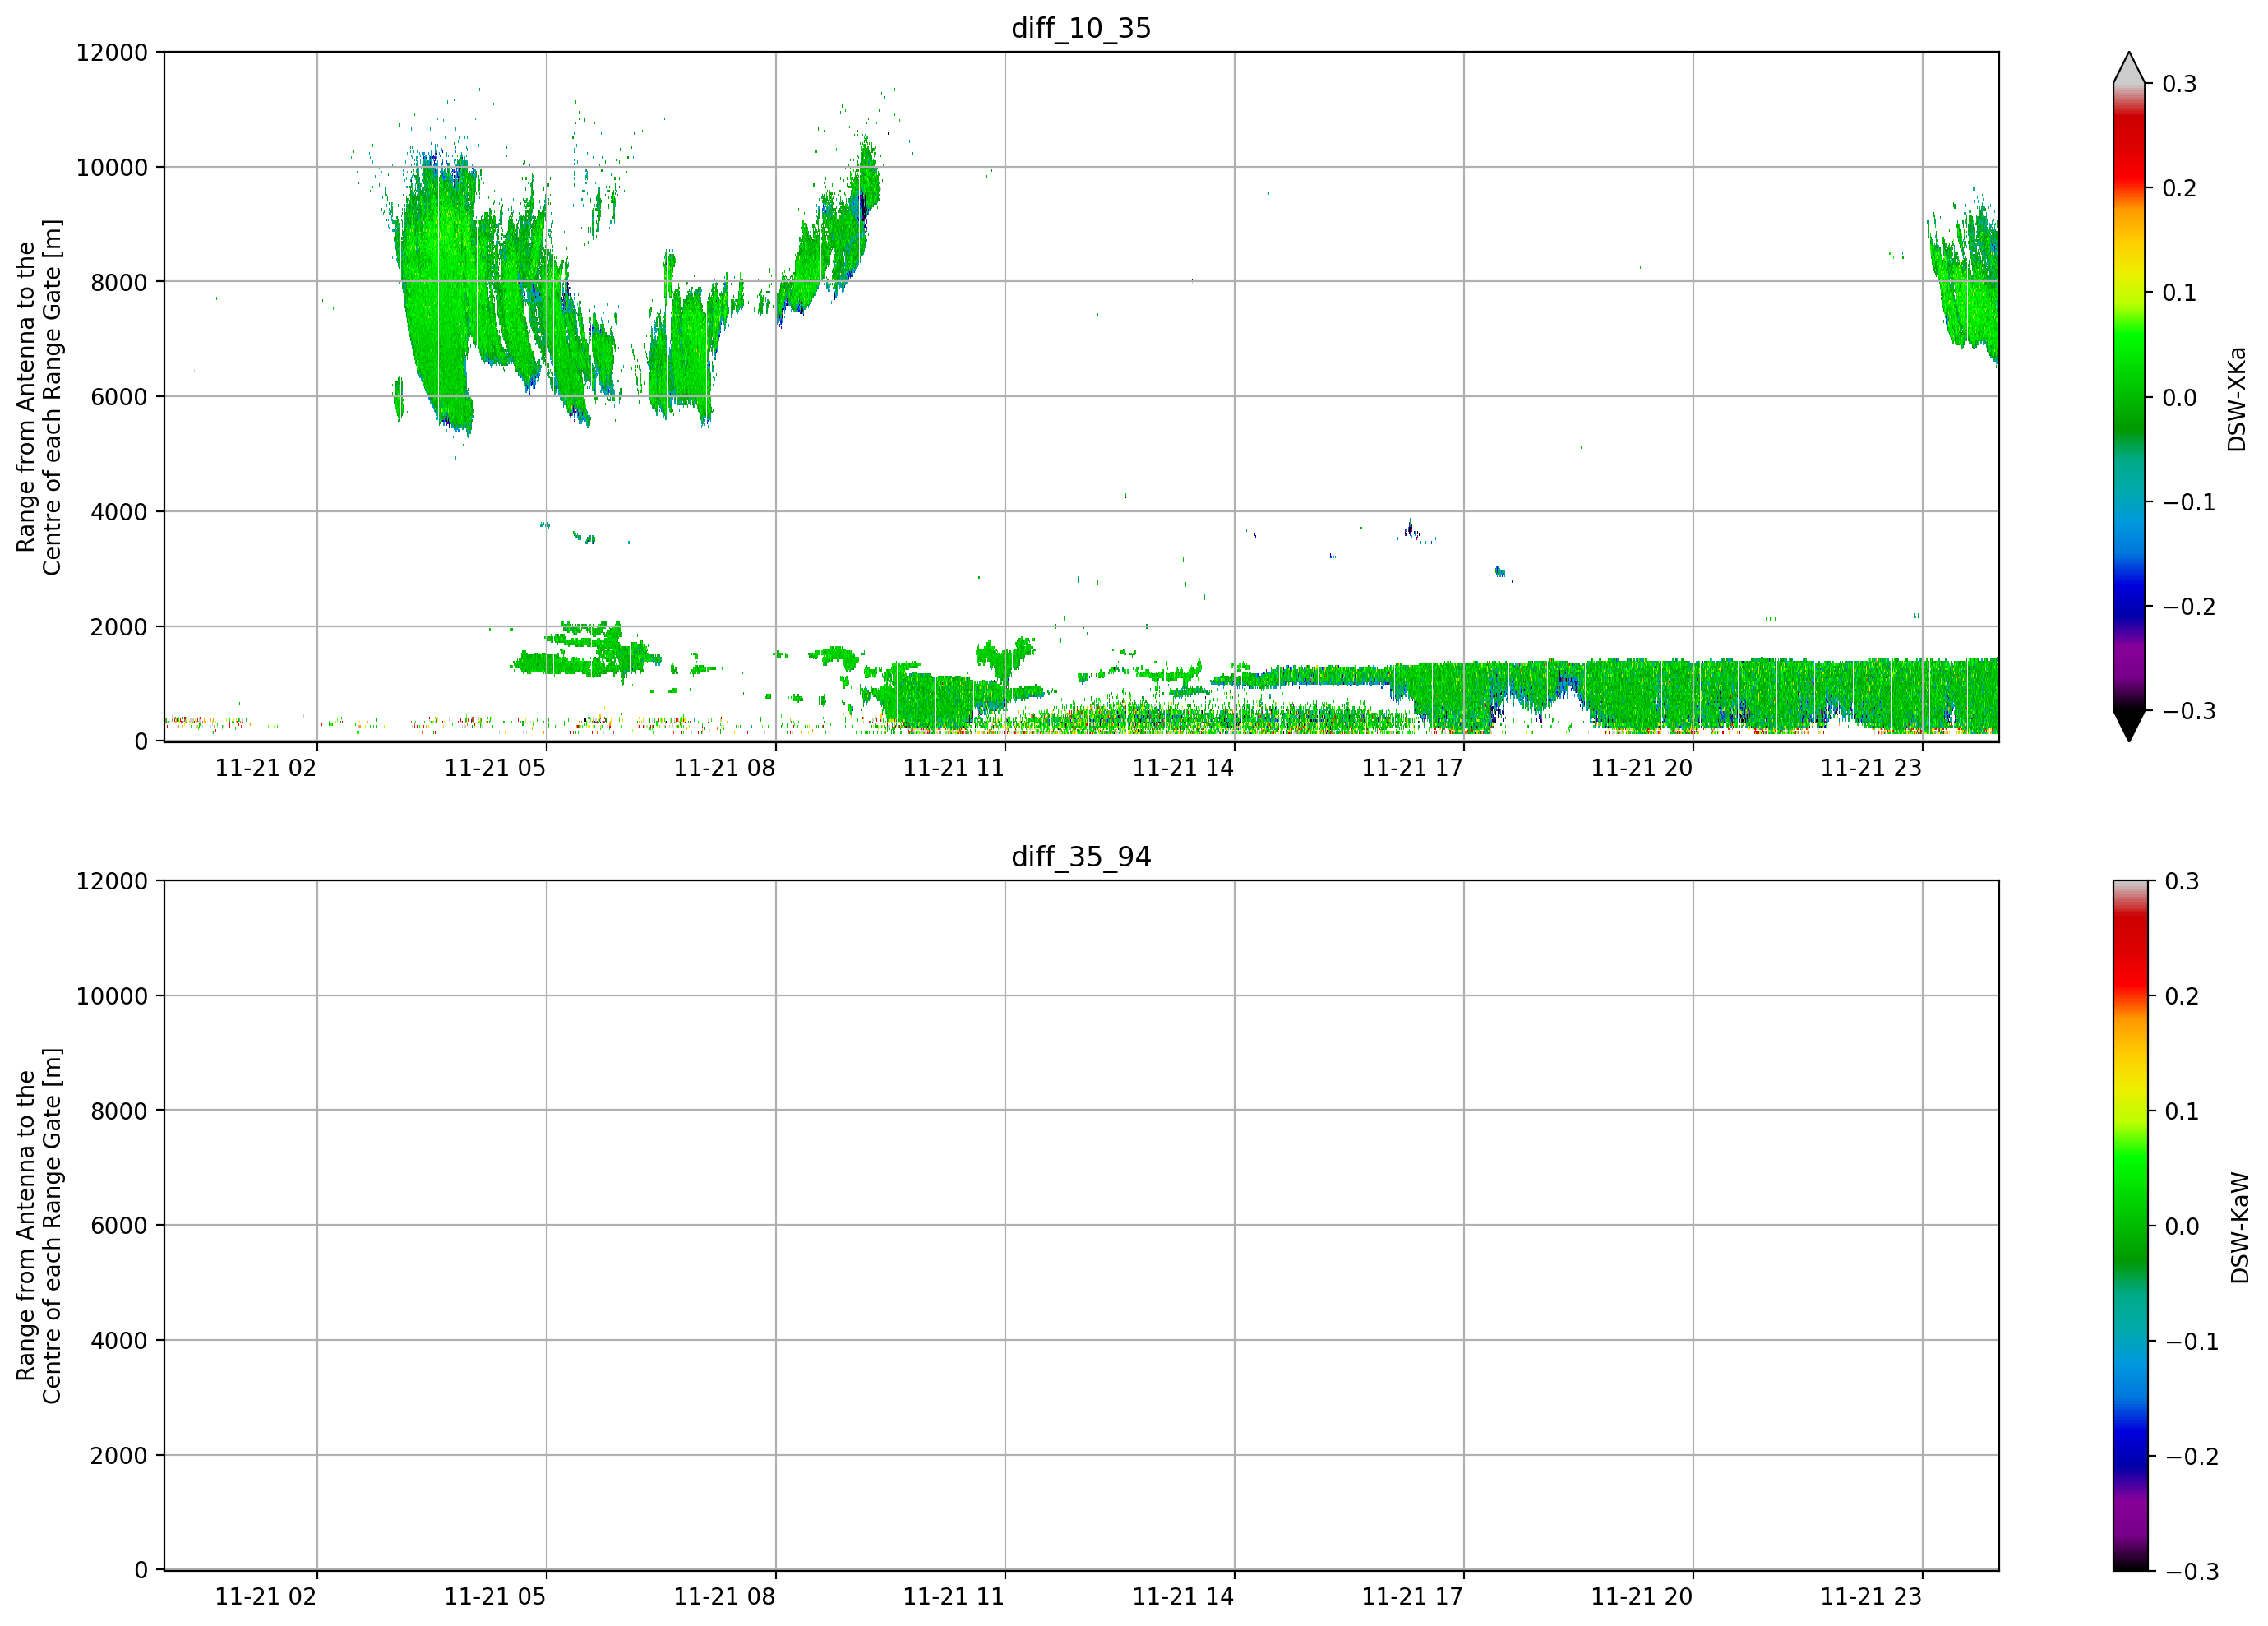The image size is (2268, 1626).
Task: Click the 6000 y-tick in diff_35_94 plot
Action: pos(119,1226)
